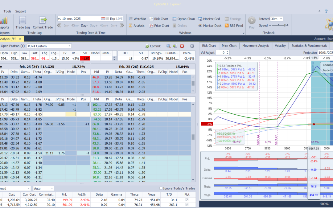The height and width of the screenshot is (208, 333).
Task: Click the red delete position icon
Action: [182, 46]
